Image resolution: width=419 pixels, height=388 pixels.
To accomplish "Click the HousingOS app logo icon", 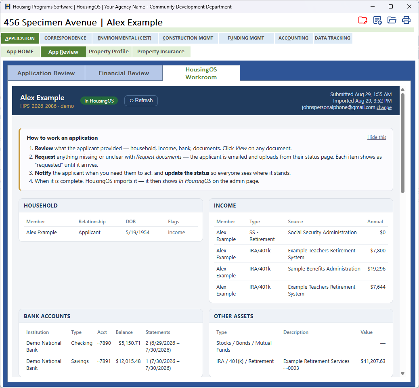I will tap(8, 7).
